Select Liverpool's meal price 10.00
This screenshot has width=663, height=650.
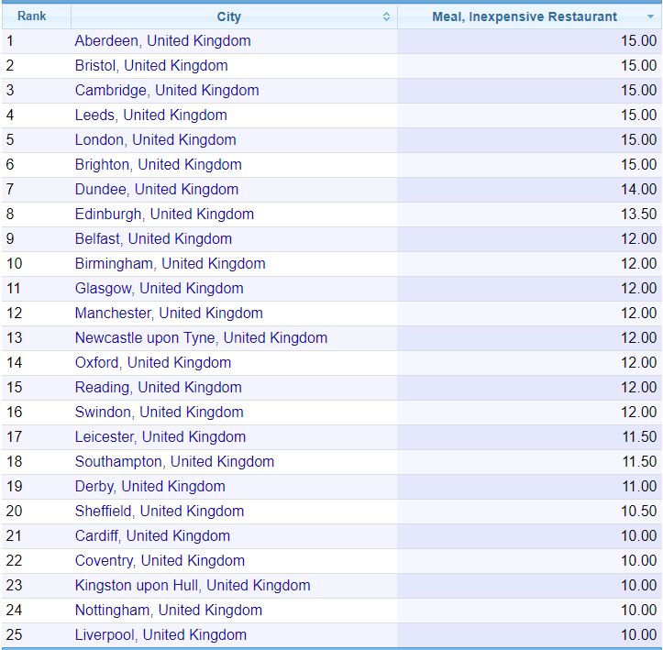(638, 634)
